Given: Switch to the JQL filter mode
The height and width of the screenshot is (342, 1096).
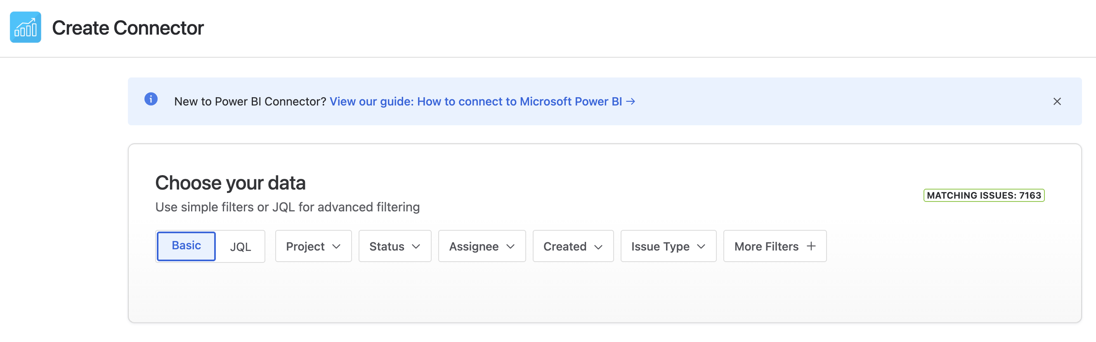Looking at the screenshot, I should tap(241, 247).
